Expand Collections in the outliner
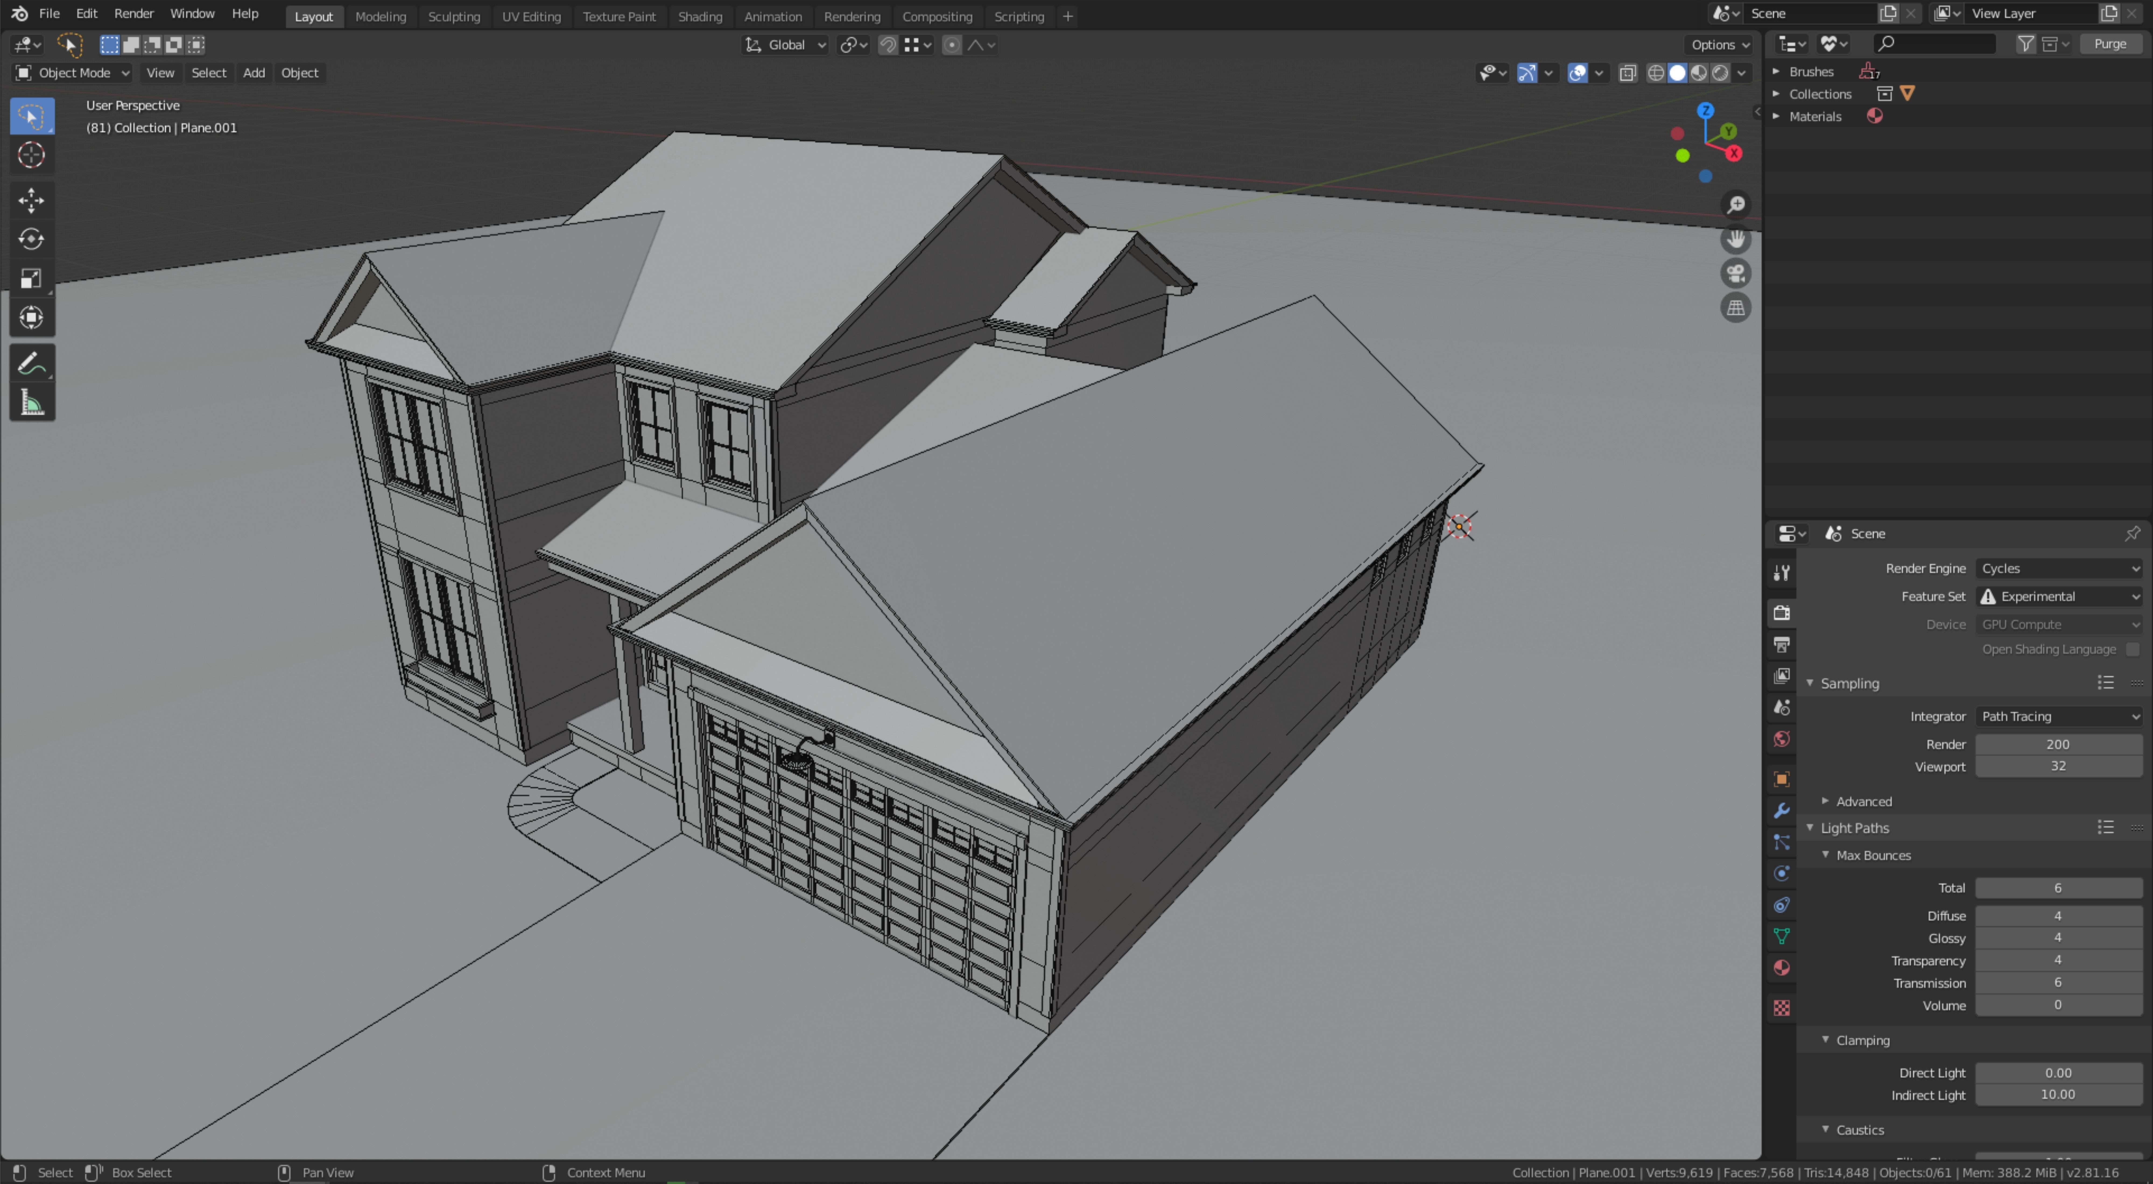The width and height of the screenshot is (2153, 1184). [1776, 94]
